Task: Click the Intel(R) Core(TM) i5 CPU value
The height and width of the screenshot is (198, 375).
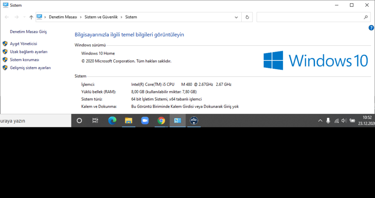Action: 181,85
